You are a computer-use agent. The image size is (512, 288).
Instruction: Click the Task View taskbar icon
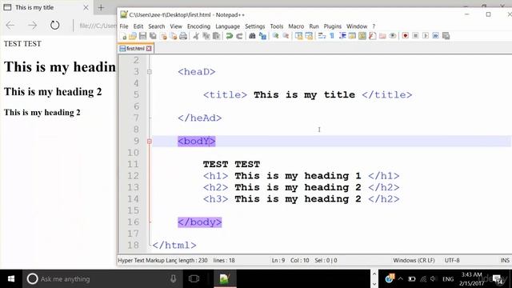(x=194, y=279)
